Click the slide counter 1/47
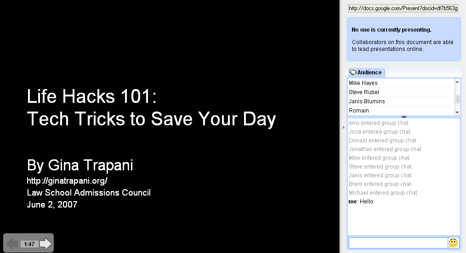This screenshot has width=466, height=253. click(x=29, y=244)
